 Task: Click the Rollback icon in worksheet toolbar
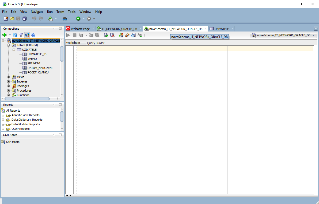[x=112, y=35]
